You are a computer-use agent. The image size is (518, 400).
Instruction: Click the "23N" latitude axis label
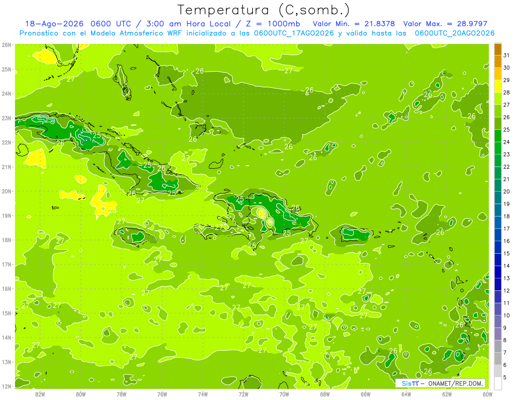tap(6, 118)
